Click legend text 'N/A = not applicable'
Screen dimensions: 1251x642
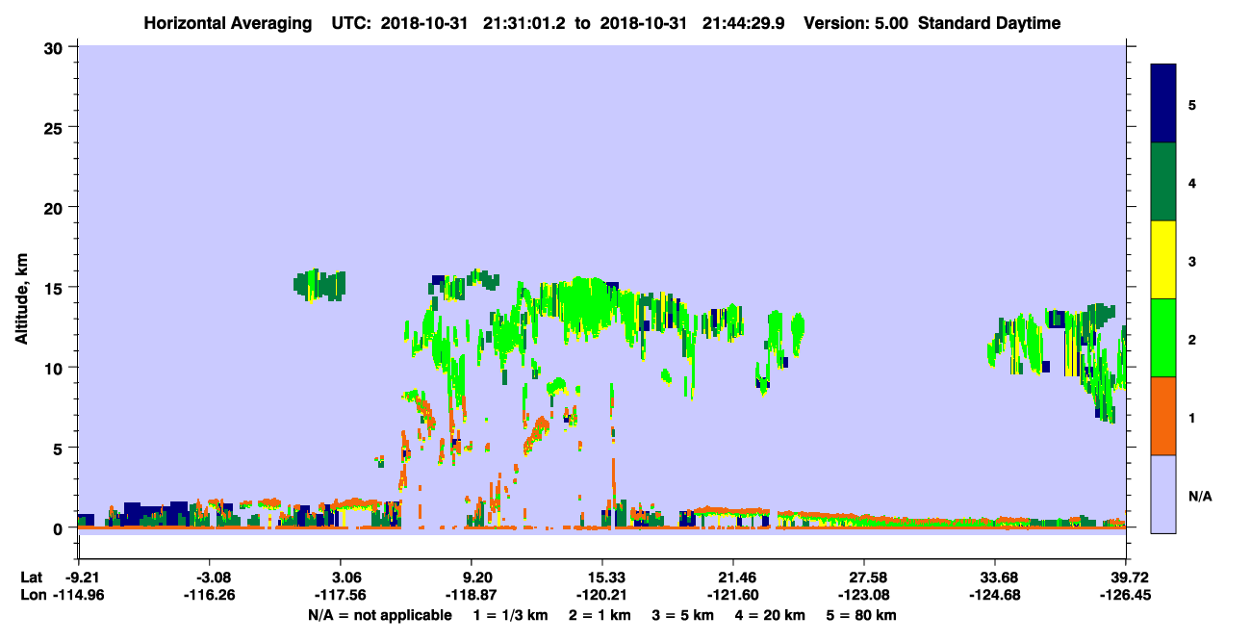pyautogui.click(x=379, y=615)
